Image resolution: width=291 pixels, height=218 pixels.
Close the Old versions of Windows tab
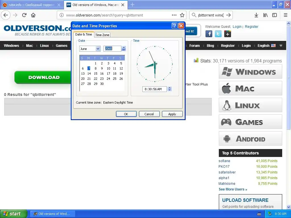[123, 5]
